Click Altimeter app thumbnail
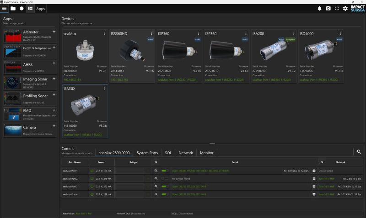Screen dimensions: 366x218 click(13, 36)
